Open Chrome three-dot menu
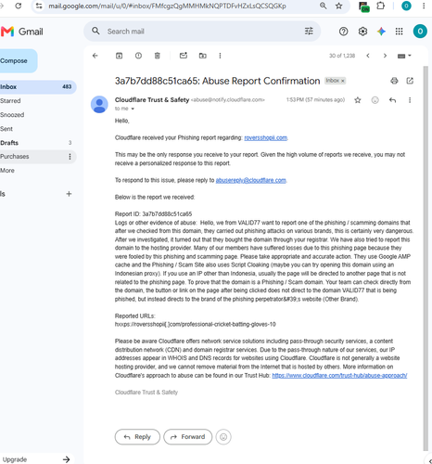 [x=424, y=6]
